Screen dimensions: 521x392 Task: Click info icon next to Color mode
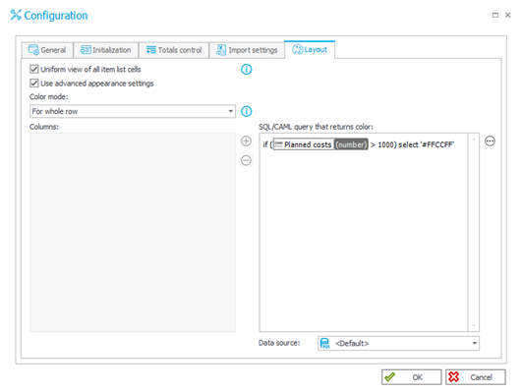pos(246,111)
